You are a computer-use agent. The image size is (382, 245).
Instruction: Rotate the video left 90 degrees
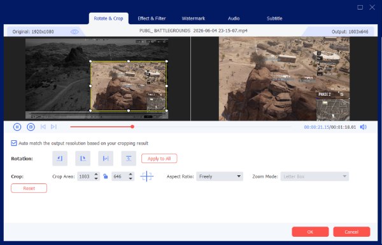coord(60,158)
